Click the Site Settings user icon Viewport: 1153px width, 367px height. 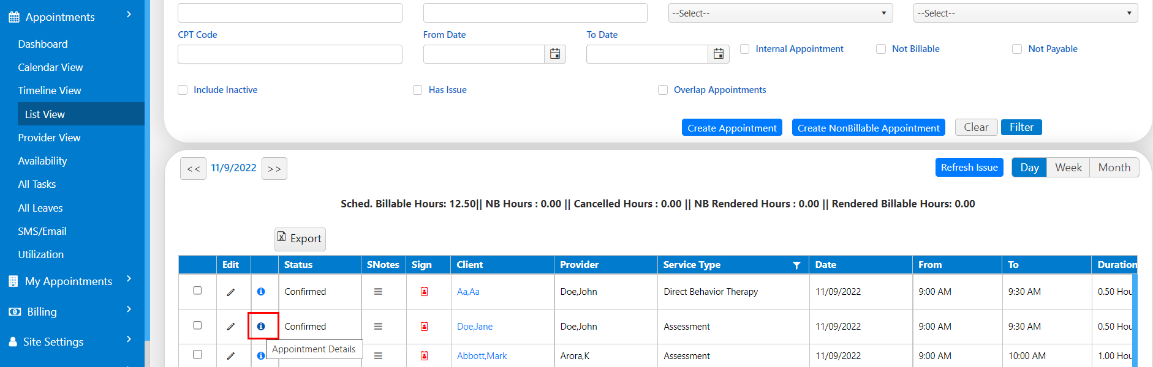point(13,342)
